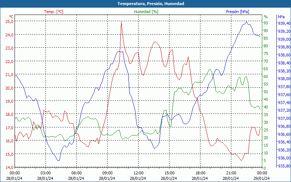The image size is (291, 182).
Task: Select the green 'Humedad [%]' legend label
Action: point(146,12)
